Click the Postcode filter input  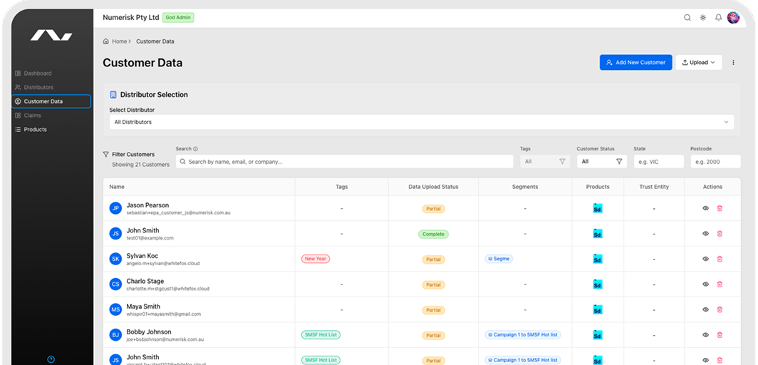(715, 162)
